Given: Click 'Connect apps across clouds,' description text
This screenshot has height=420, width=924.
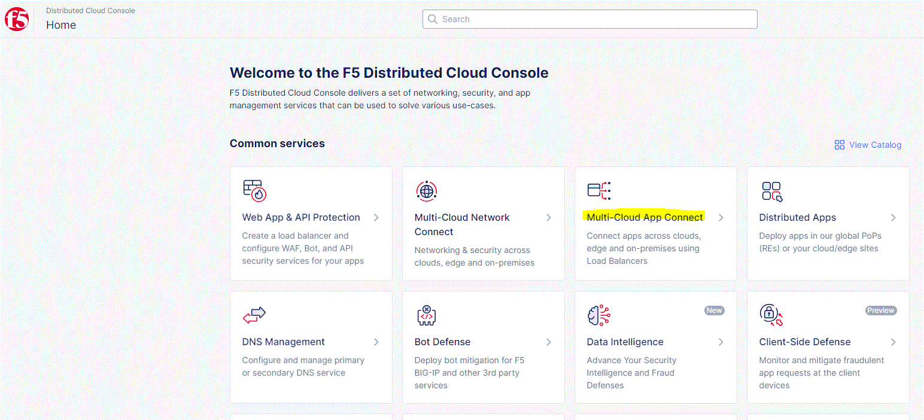Looking at the screenshot, I should [x=644, y=236].
